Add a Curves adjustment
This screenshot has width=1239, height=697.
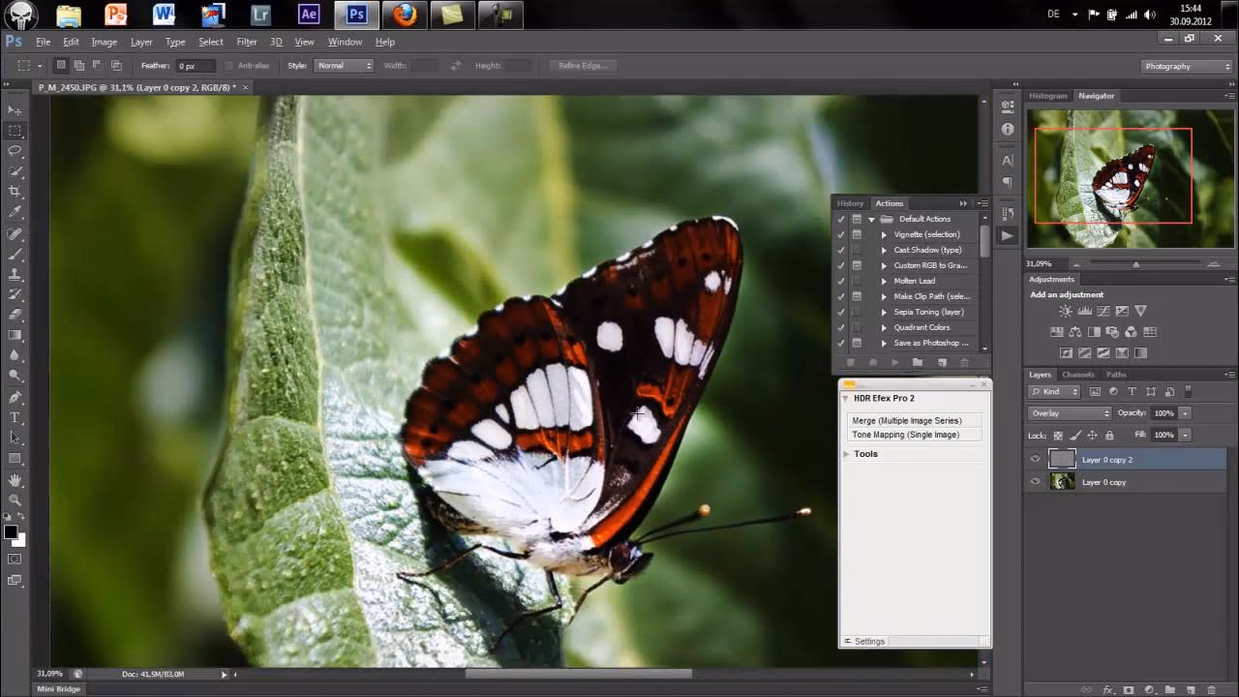tap(1103, 311)
